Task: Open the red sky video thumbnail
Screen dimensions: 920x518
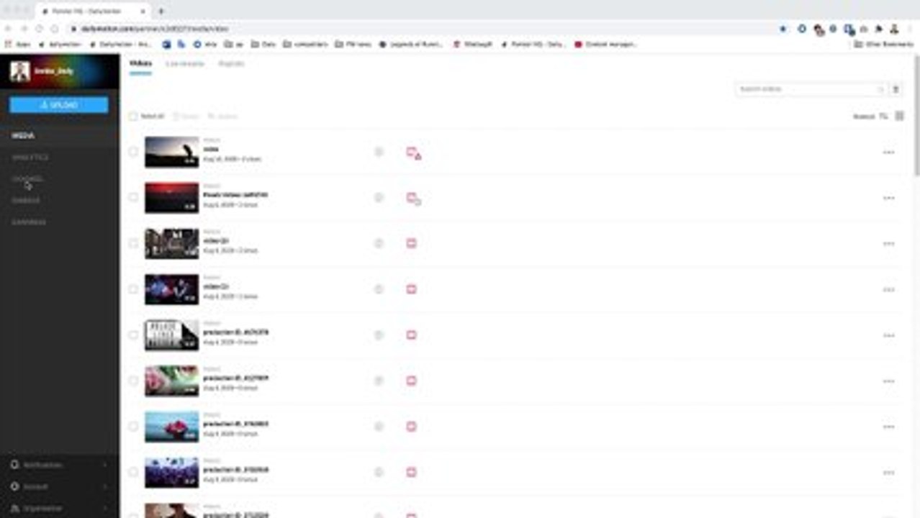Action: coord(171,198)
